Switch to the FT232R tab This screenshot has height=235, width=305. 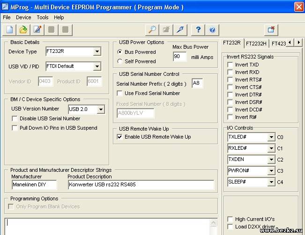232,43
